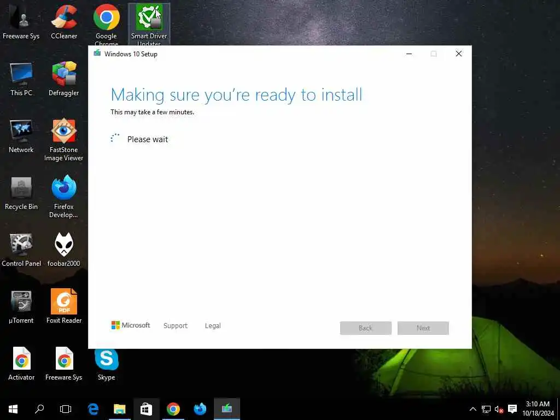This screenshot has width=560, height=420.
Task: Open the Control Panel desktop icon
Action: [21, 250]
